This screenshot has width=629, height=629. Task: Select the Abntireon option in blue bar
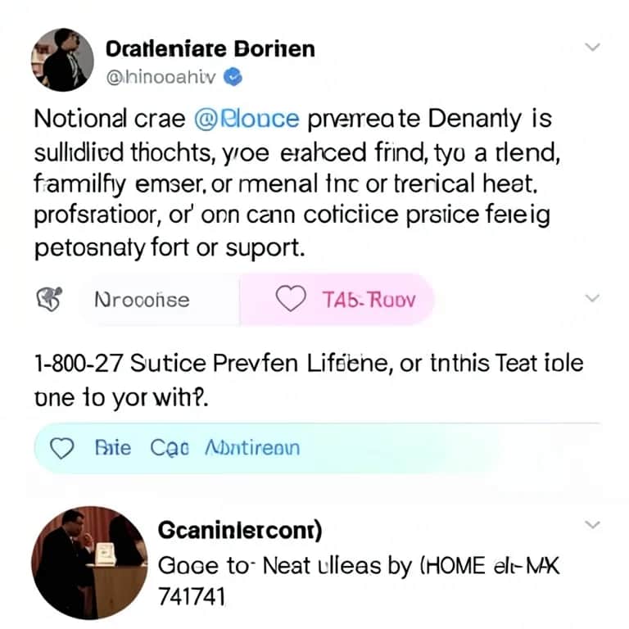[x=252, y=448]
